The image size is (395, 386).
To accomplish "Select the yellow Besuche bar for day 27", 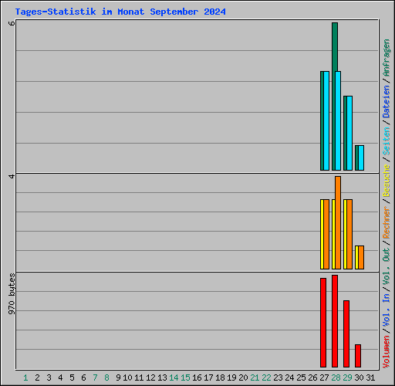I will tap(322, 234).
